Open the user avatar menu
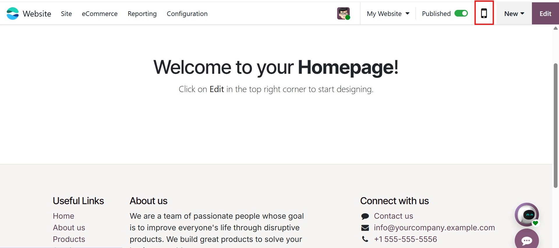 (343, 13)
